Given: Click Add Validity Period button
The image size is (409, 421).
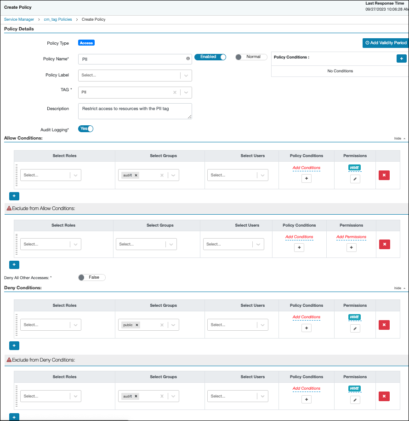Looking at the screenshot, I should pyautogui.click(x=386, y=43).
